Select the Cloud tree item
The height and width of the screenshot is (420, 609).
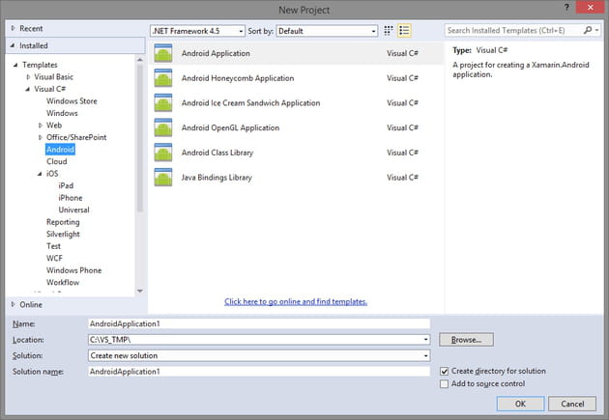[57, 161]
